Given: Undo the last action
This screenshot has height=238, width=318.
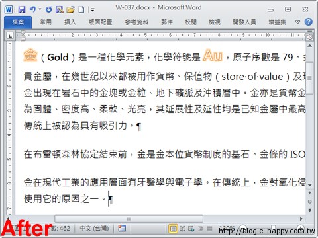Looking at the screenshot, I should [x=32, y=9].
